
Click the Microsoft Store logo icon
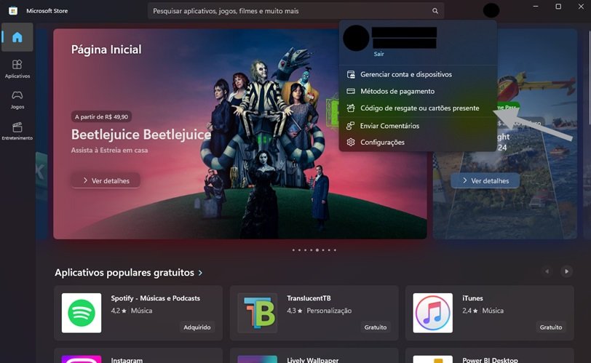13,11
